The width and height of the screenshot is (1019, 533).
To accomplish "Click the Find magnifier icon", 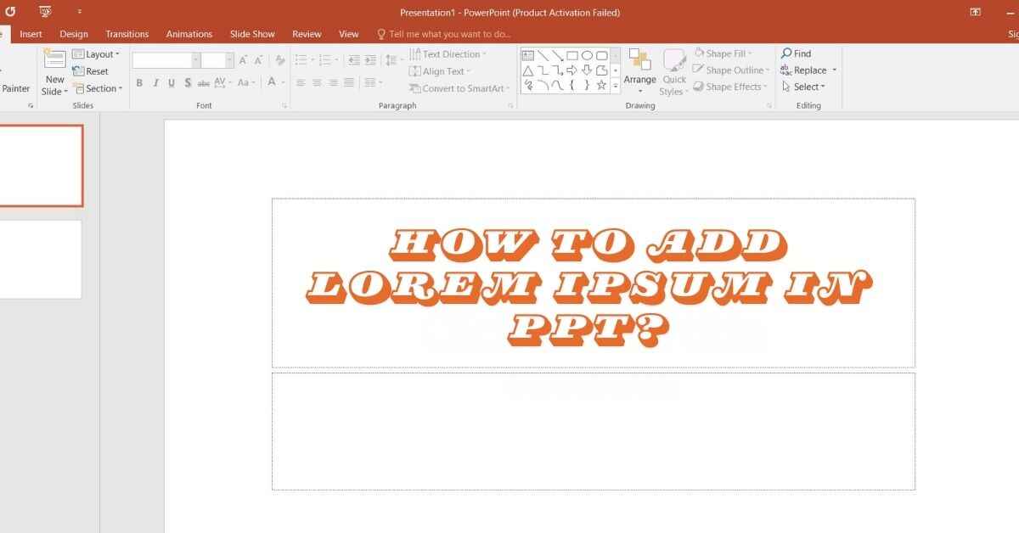I will tap(786, 53).
